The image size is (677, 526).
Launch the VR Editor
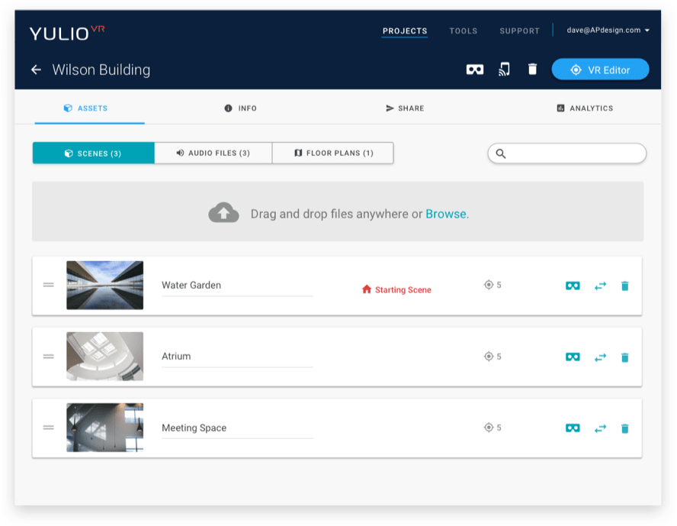[600, 69]
